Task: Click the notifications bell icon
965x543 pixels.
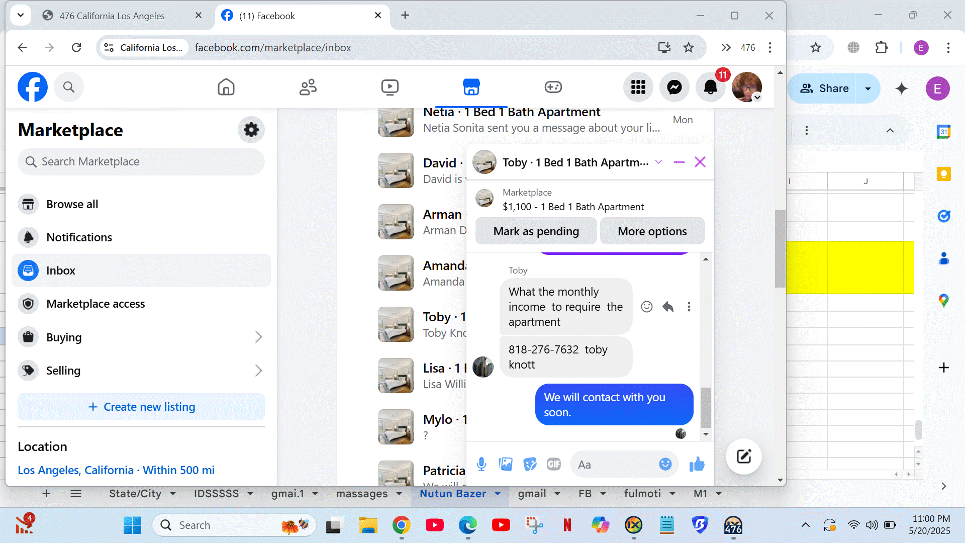Action: click(710, 87)
